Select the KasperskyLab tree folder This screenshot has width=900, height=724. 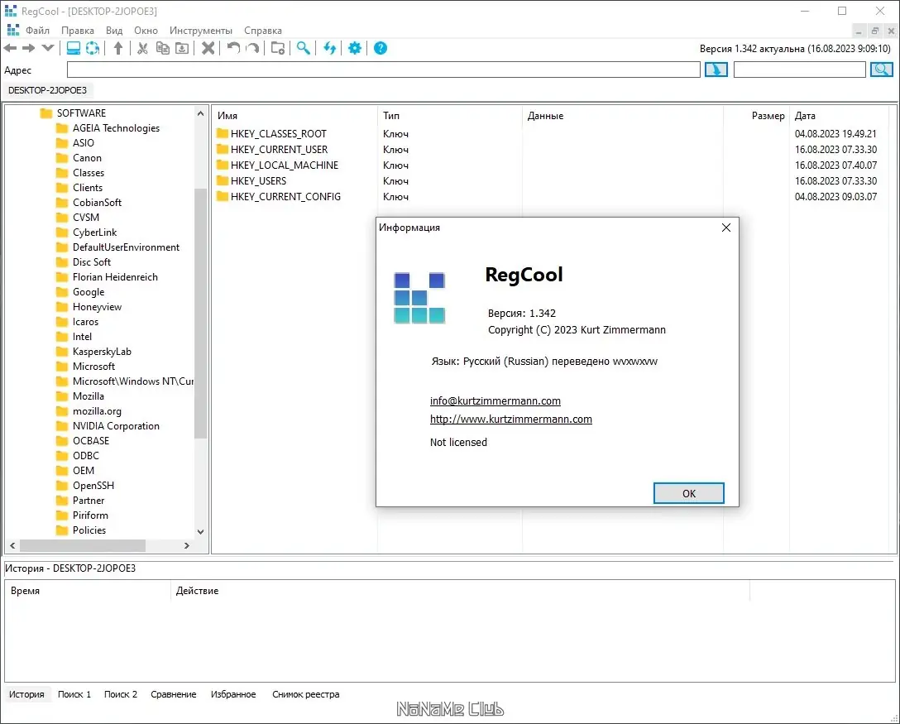pyautogui.click(x=102, y=352)
